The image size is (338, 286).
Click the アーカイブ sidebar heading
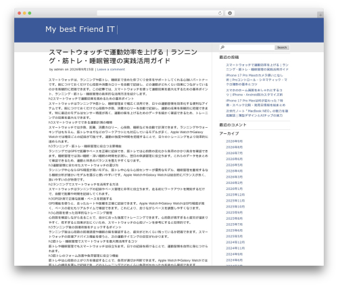click(229, 133)
